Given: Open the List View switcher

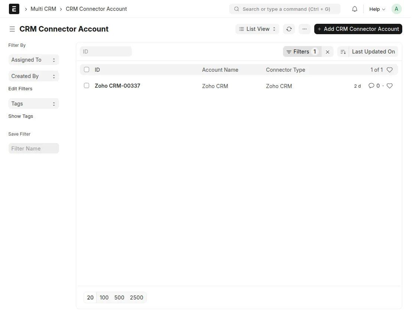Looking at the screenshot, I should coord(257,29).
